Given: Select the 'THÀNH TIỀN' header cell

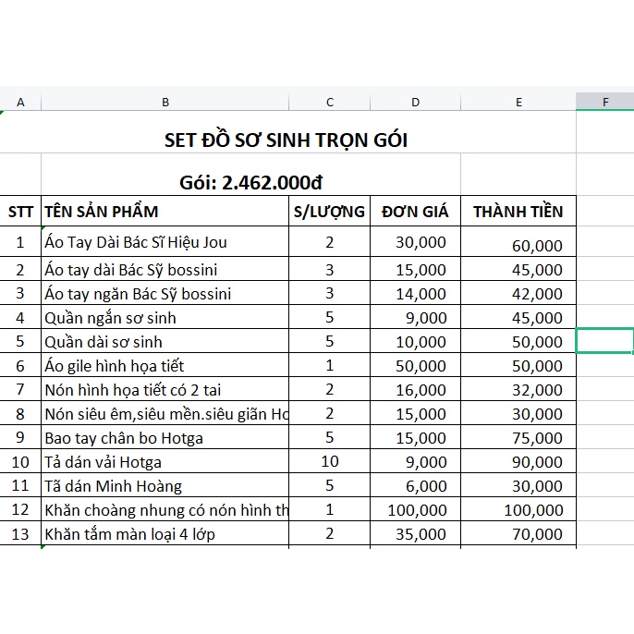Looking at the screenshot, I should pyautogui.click(x=518, y=212).
